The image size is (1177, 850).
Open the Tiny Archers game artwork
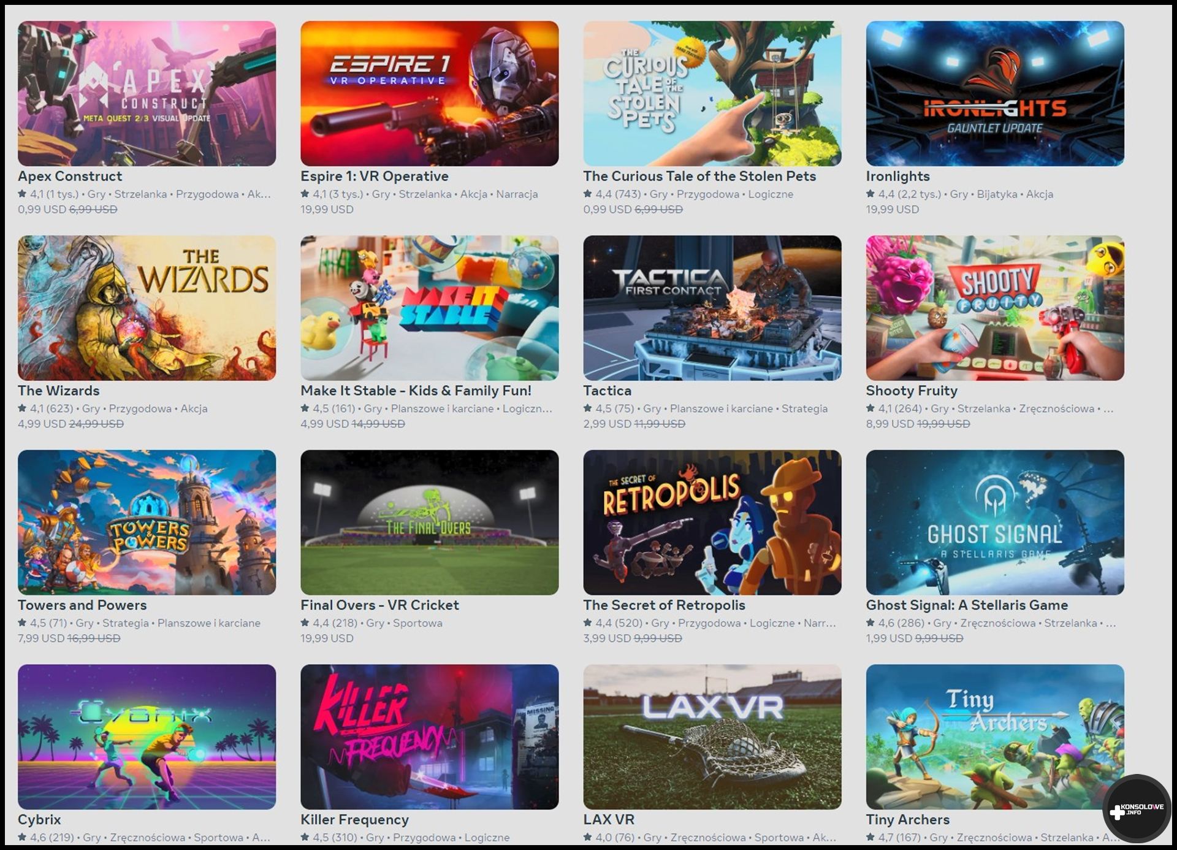pos(995,737)
